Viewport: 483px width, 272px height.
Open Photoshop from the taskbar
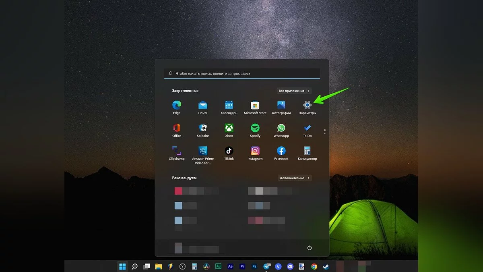(254, 266)
